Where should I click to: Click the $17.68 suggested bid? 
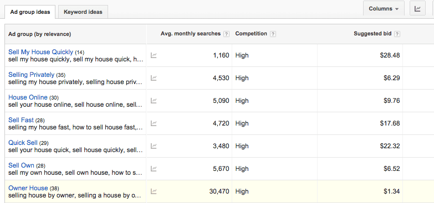coord(390,123)
